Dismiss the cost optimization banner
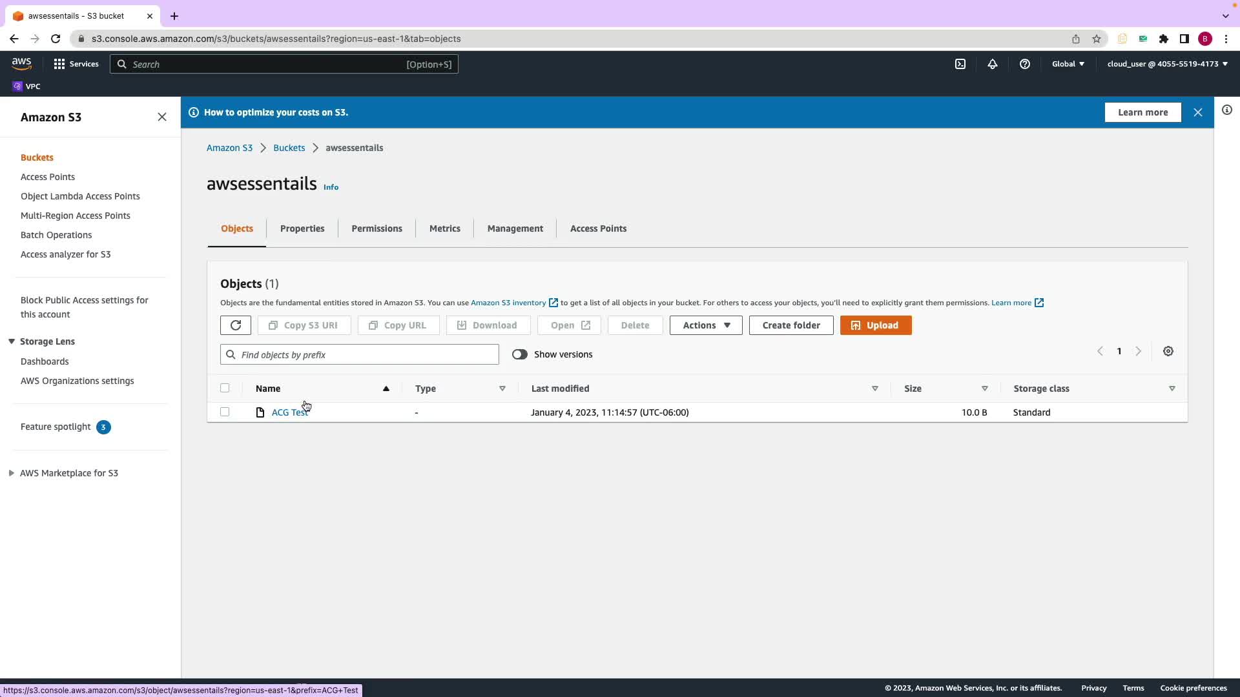The image size is (1240, 697). point(1198,112)
